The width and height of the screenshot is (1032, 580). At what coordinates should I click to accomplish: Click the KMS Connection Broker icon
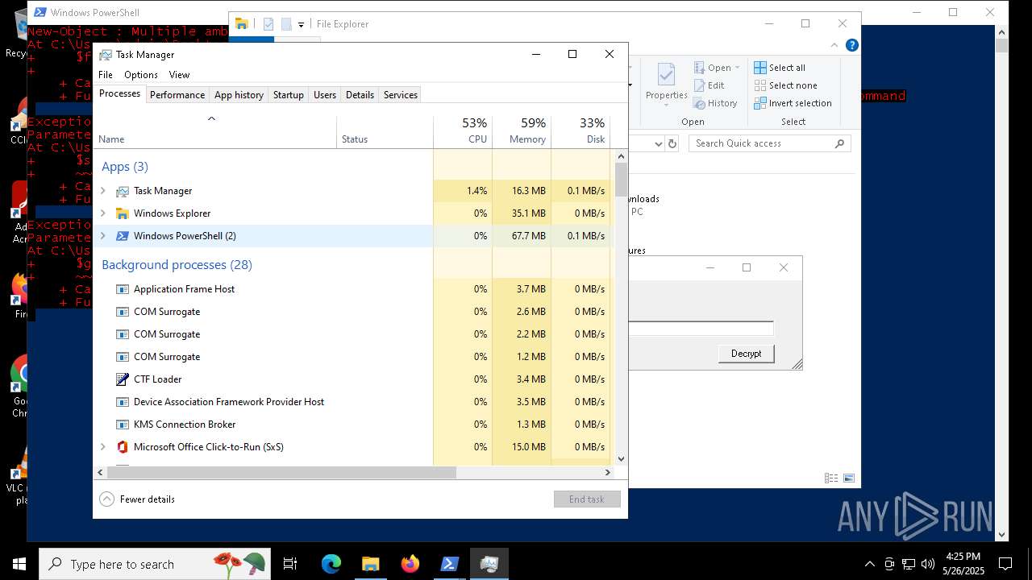tap(123, 425)
